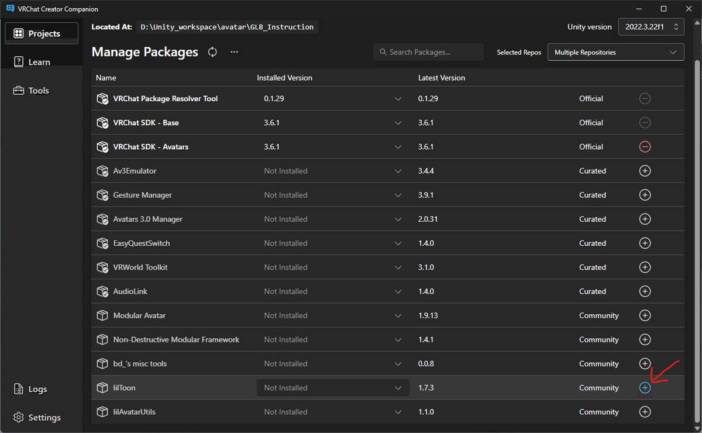The width and height of the screenshot is (702, 433).
Task: Select the VRWorld Toolkit package name
Action: tap(140, 267)
